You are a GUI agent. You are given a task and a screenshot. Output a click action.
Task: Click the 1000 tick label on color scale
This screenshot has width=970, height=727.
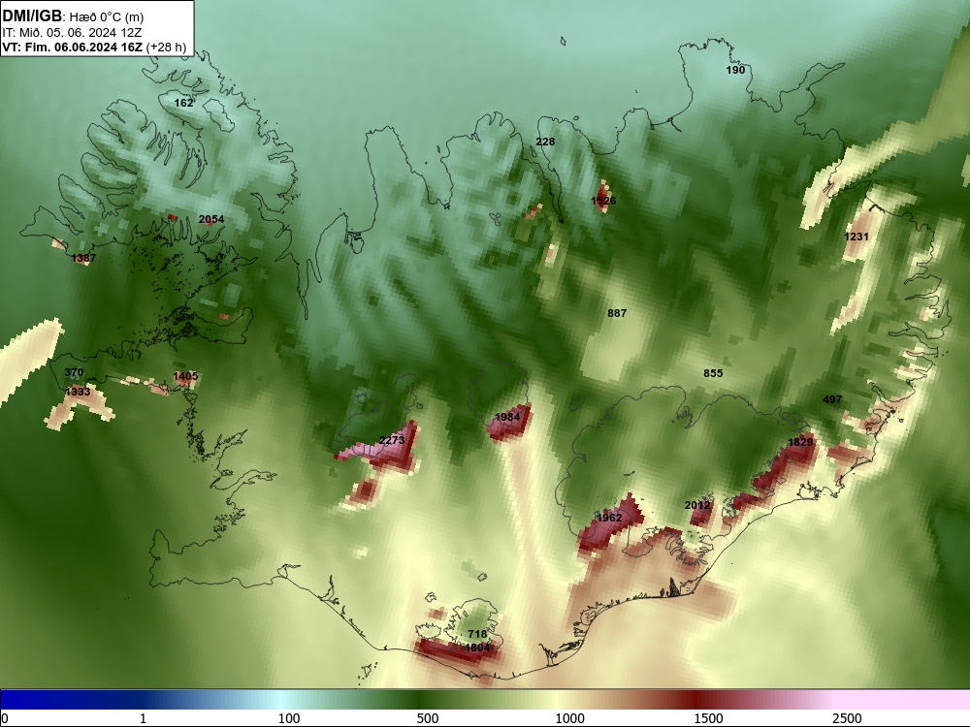(x=569, y=718)
